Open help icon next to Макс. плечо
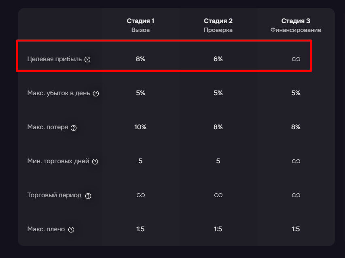The image size is (345, 258). point(71,230)
